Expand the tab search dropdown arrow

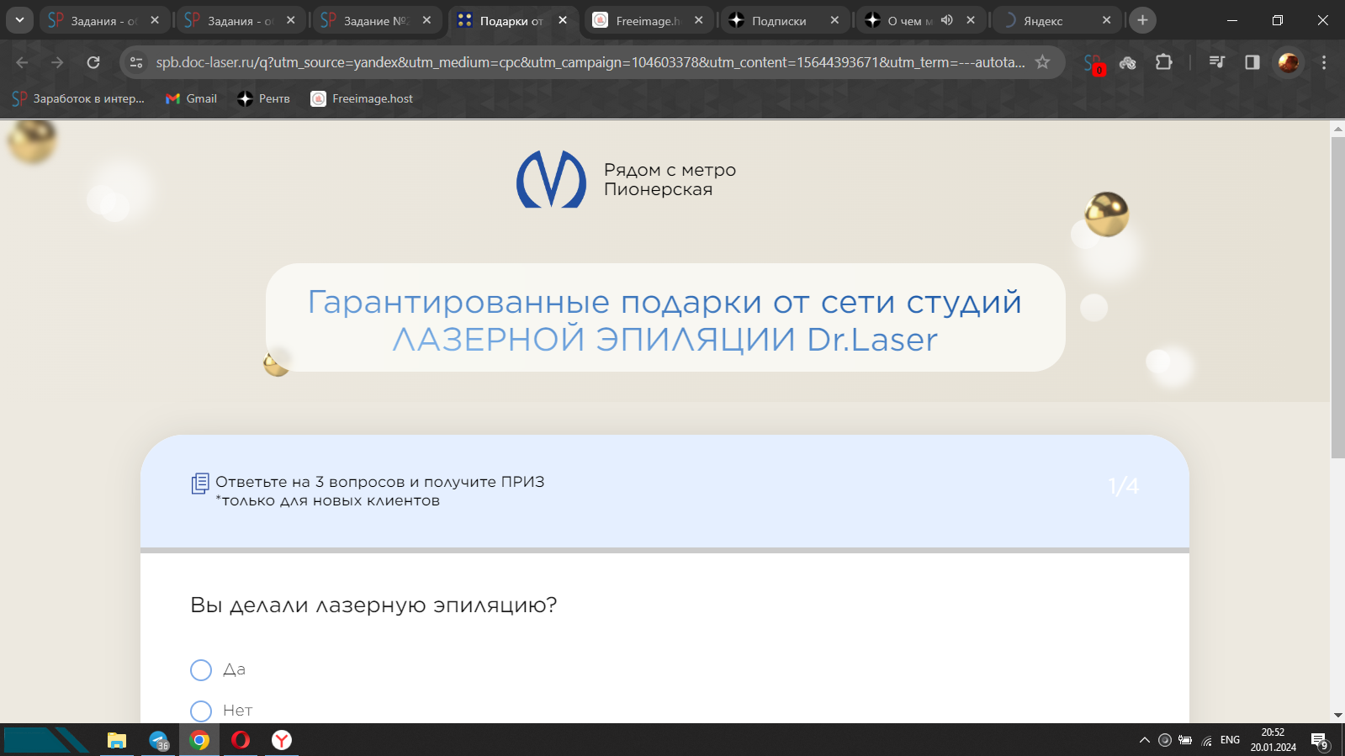[19, 20]
